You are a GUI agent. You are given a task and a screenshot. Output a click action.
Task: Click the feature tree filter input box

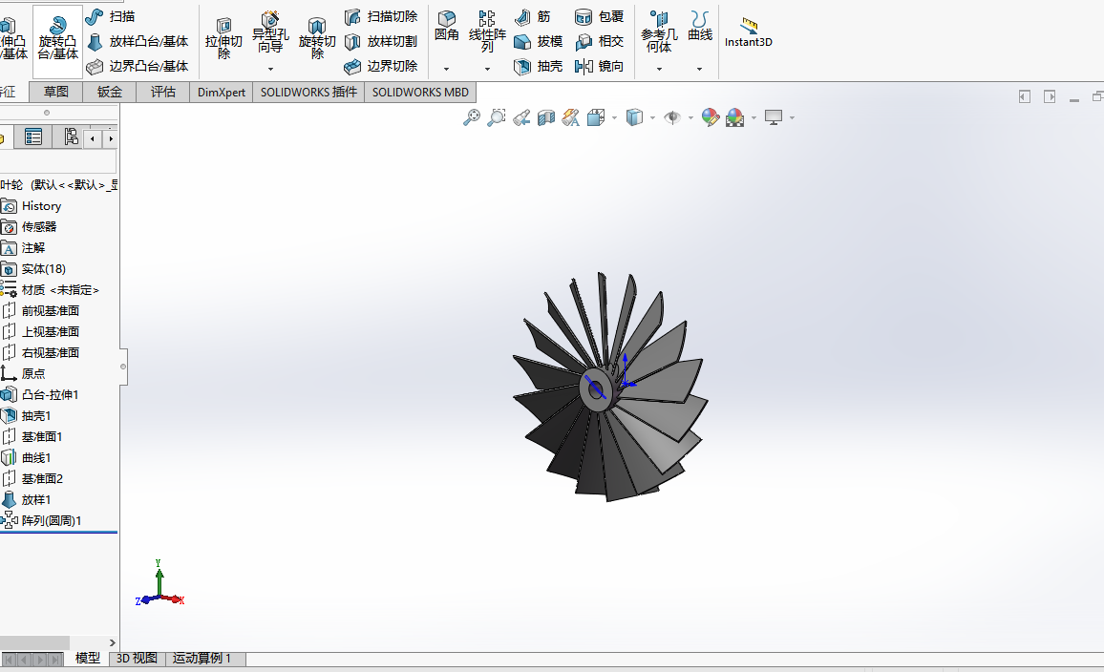tap(57, 161)
